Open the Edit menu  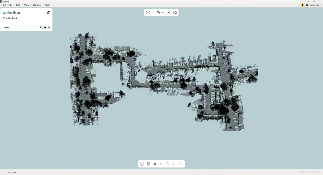[18, 5]
